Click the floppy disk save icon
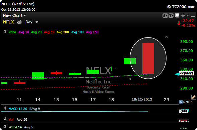The width and height of the screenshot is (197, 130). click(x=177, y=15)
